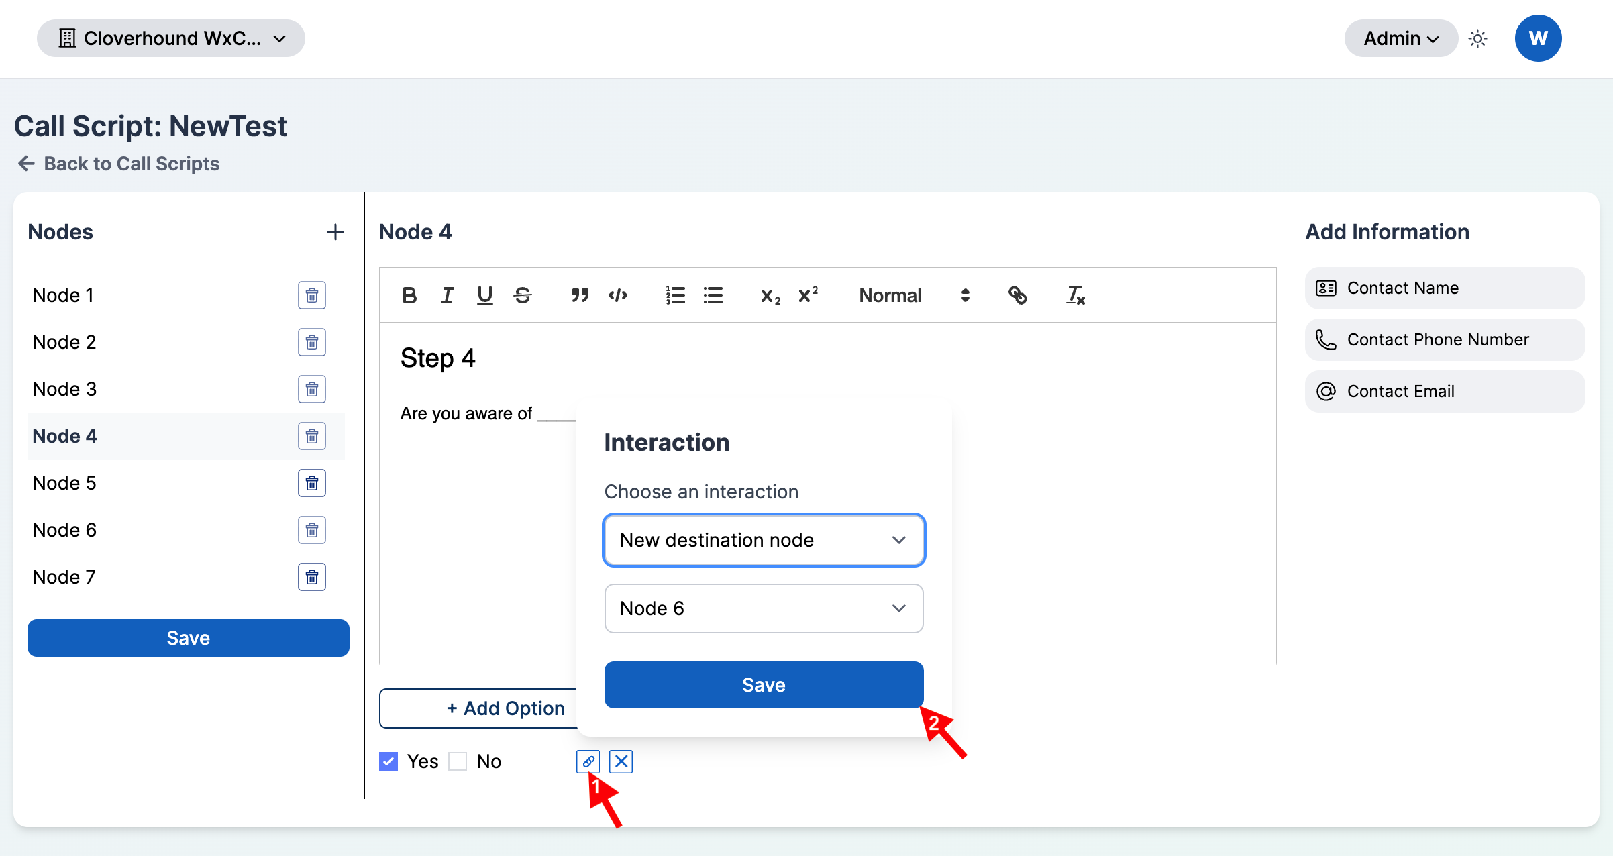Toggle bold formatting in editor toolbar
Image resolution: width=1613 pixels, height=856 pixels.
coord(409,295)
